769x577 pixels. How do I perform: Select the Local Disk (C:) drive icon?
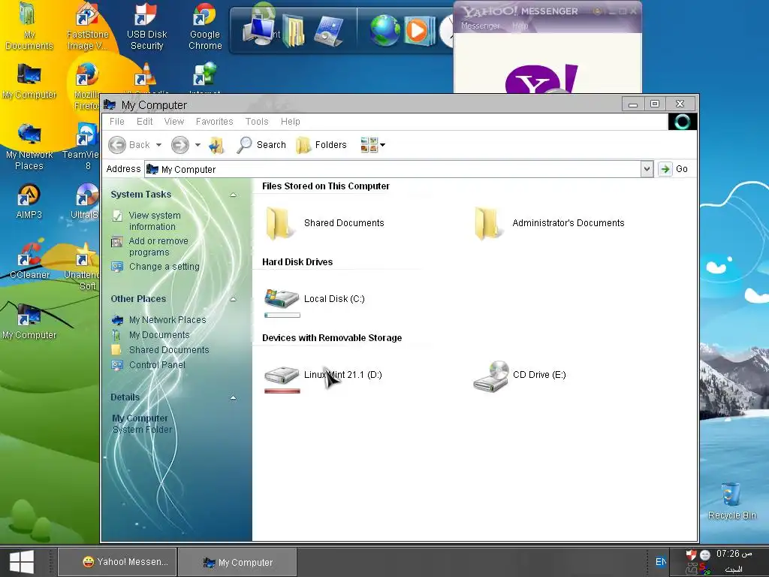[x=282, y=299]
